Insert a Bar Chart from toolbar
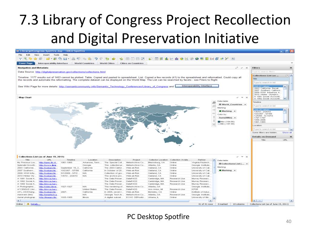Image resolution: width=310 pixels, height=232 pixels. [167, 59]
